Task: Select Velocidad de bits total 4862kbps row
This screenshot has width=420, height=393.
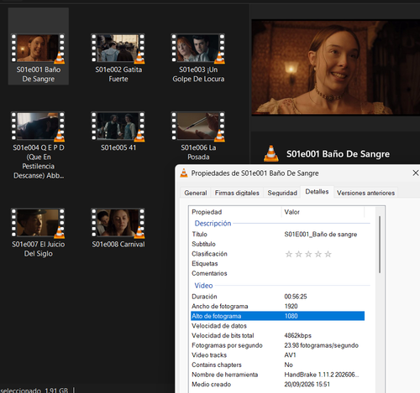Action: [277, 336]
